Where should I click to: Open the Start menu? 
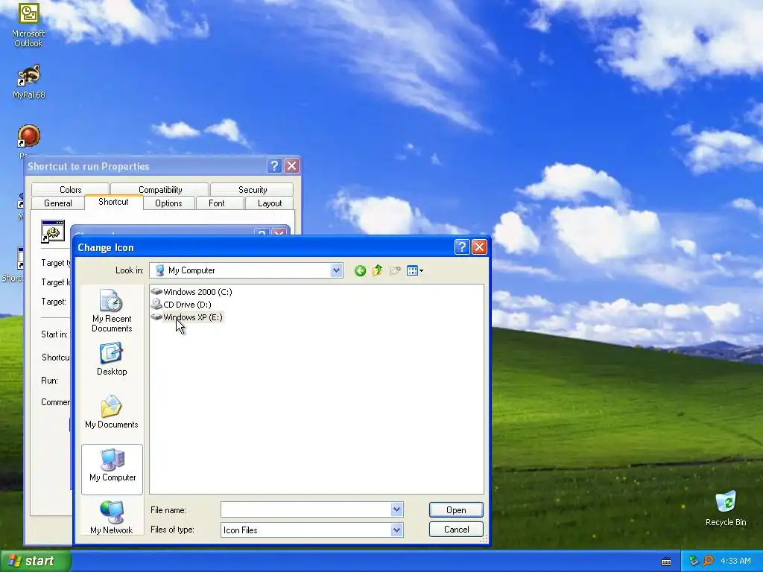coord(36,561)
